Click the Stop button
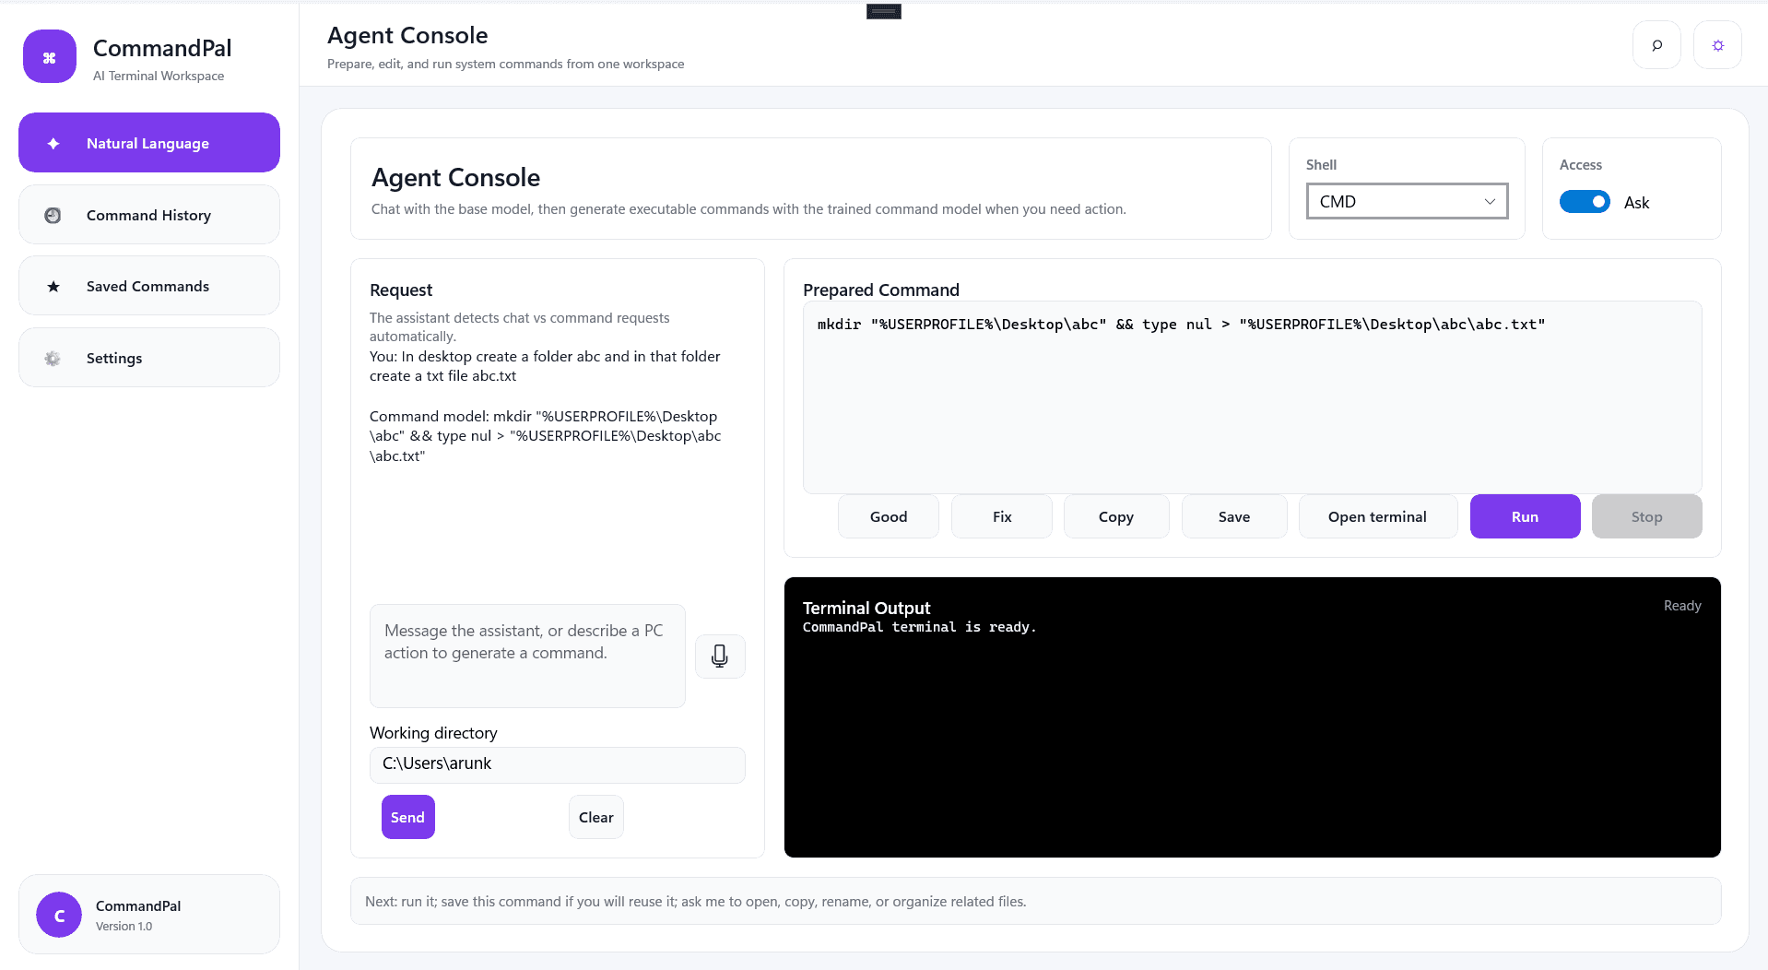The height and width of the screenshot is (970, 1768). pyautogui.click(x=1646, y=516)
